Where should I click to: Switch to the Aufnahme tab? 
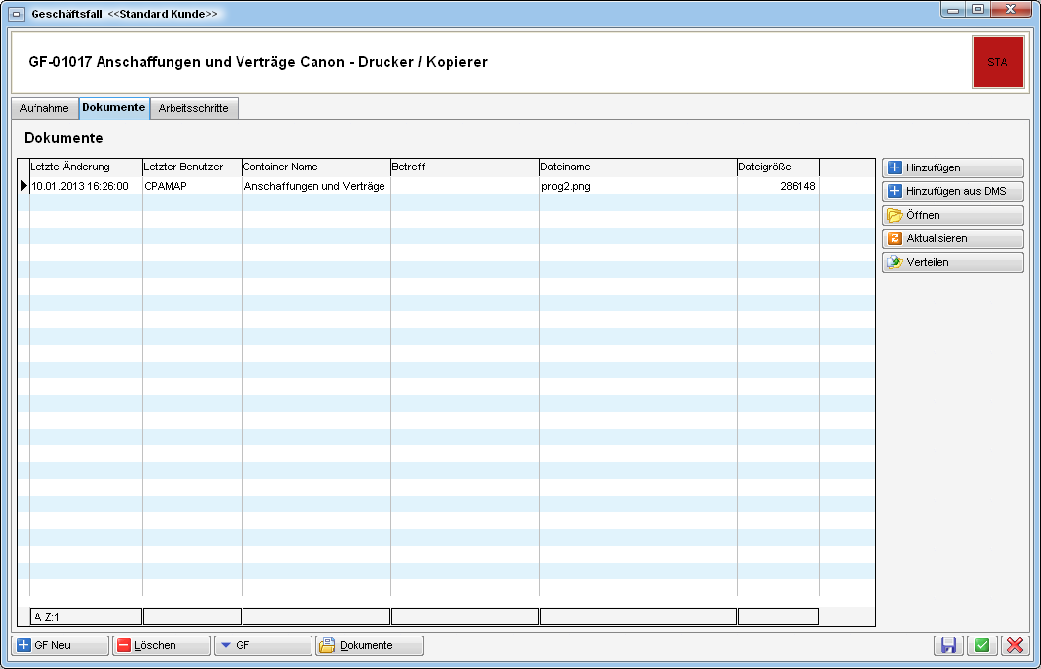[44, 108]
